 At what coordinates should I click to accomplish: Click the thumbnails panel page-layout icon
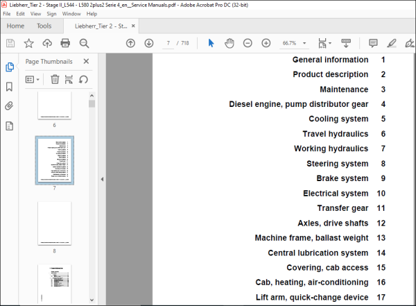[x=69, y=79]
